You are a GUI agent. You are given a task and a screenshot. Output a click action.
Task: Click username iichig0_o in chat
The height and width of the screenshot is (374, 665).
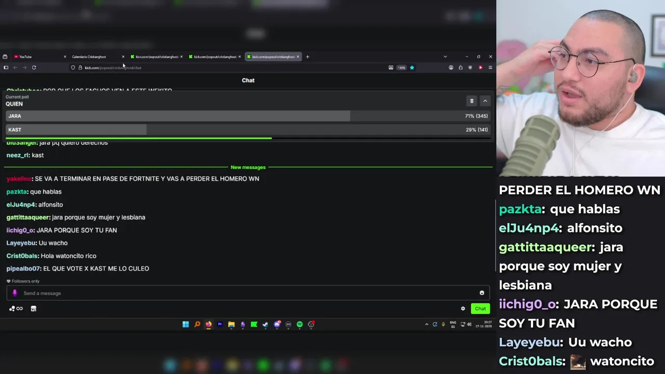pyautogui.click(x=20, y=230)
